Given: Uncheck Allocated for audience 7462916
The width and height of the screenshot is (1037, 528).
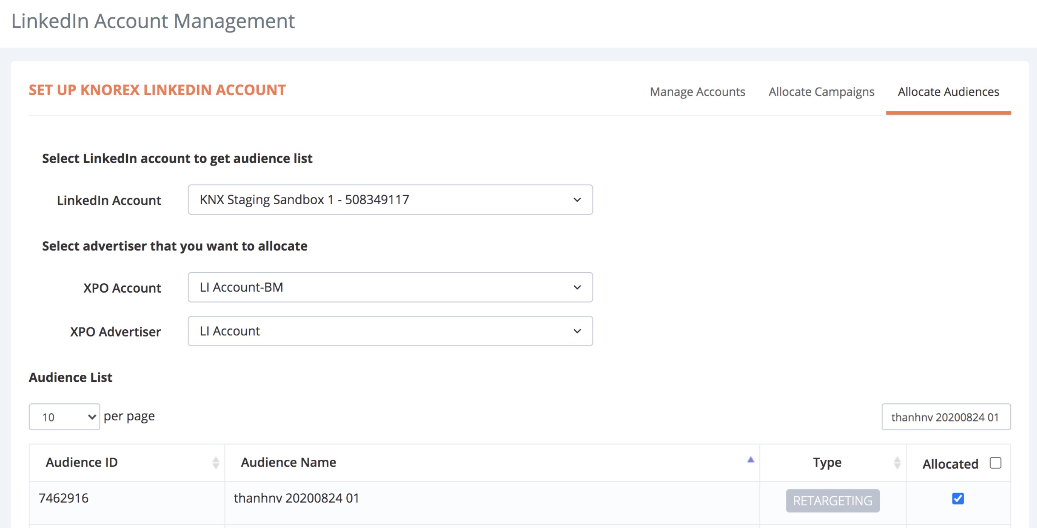Looking at the screenshot, I should 958,499.
